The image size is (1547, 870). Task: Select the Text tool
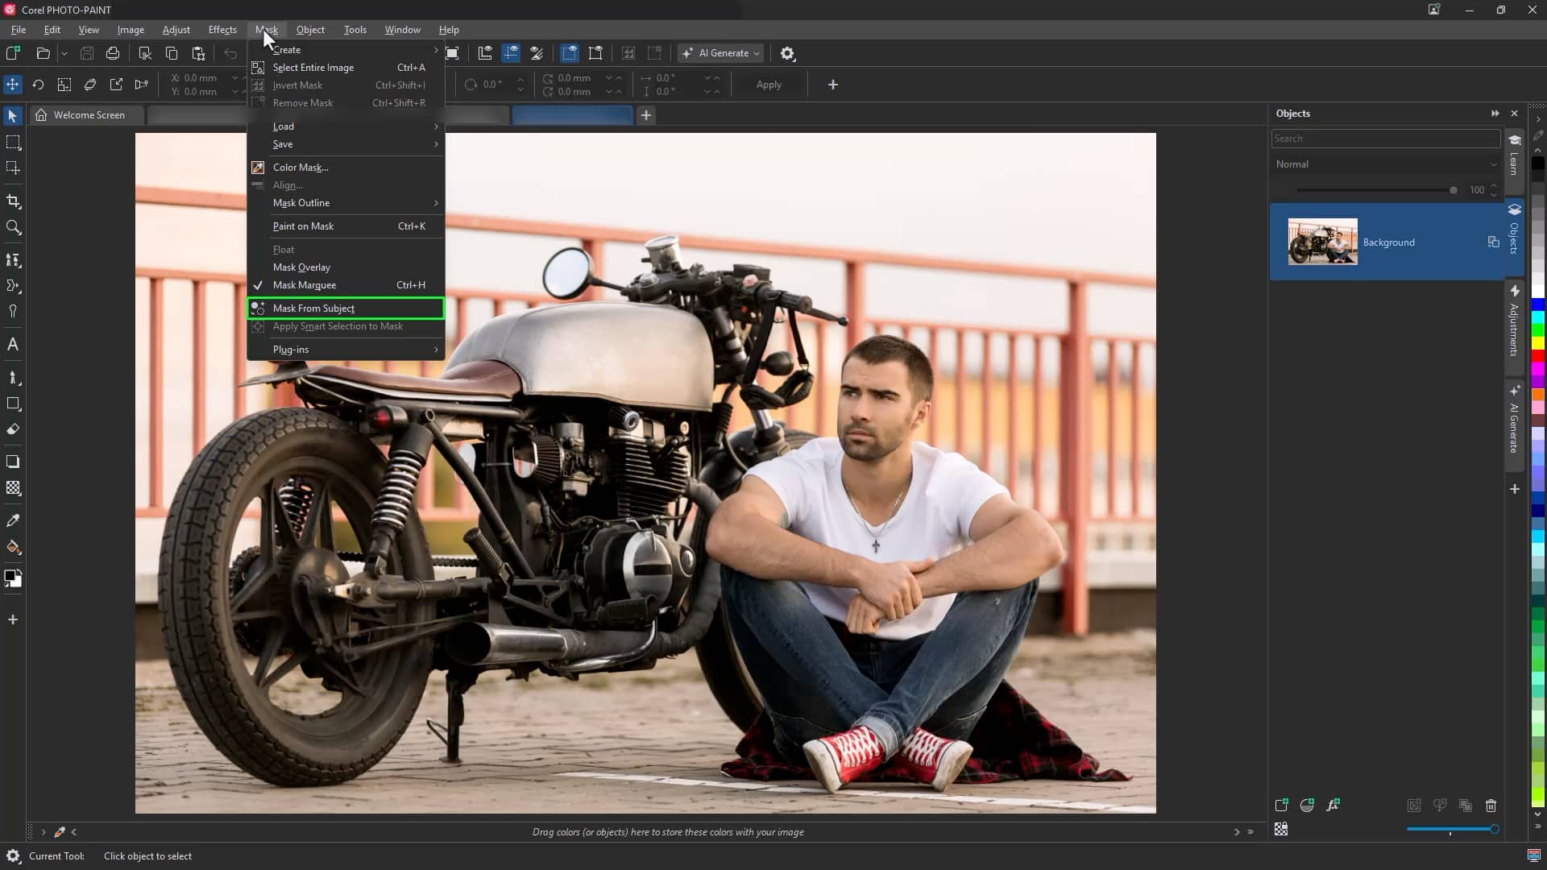[x=12, y=344]
